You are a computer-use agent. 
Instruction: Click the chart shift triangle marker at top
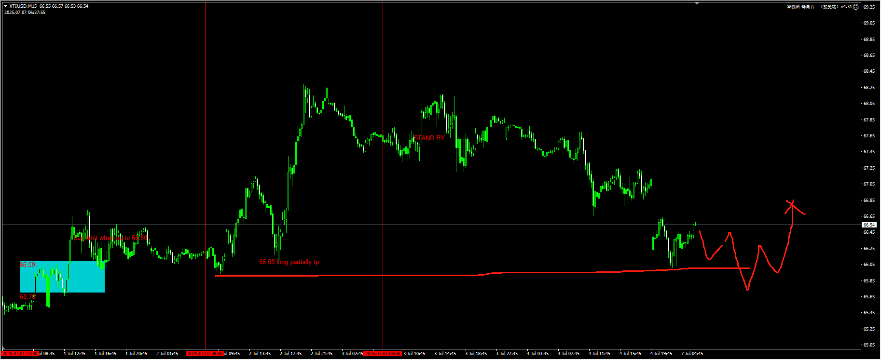click(697, 3)
